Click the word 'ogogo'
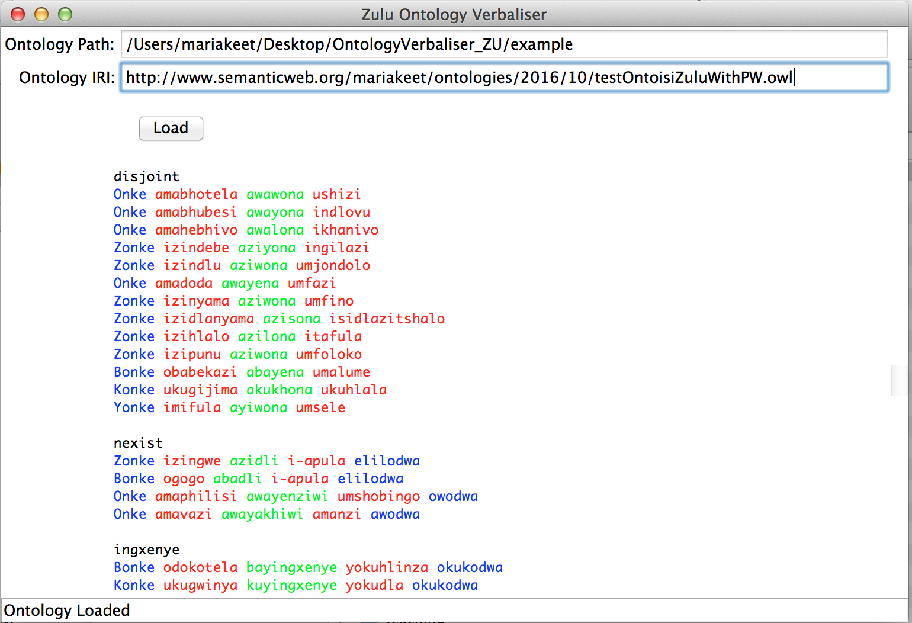The height and width of the screenshot is (623, 912). click(x=184, y=479)
